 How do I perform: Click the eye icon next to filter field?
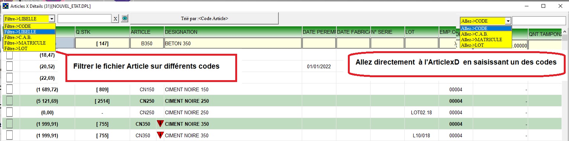125,18
